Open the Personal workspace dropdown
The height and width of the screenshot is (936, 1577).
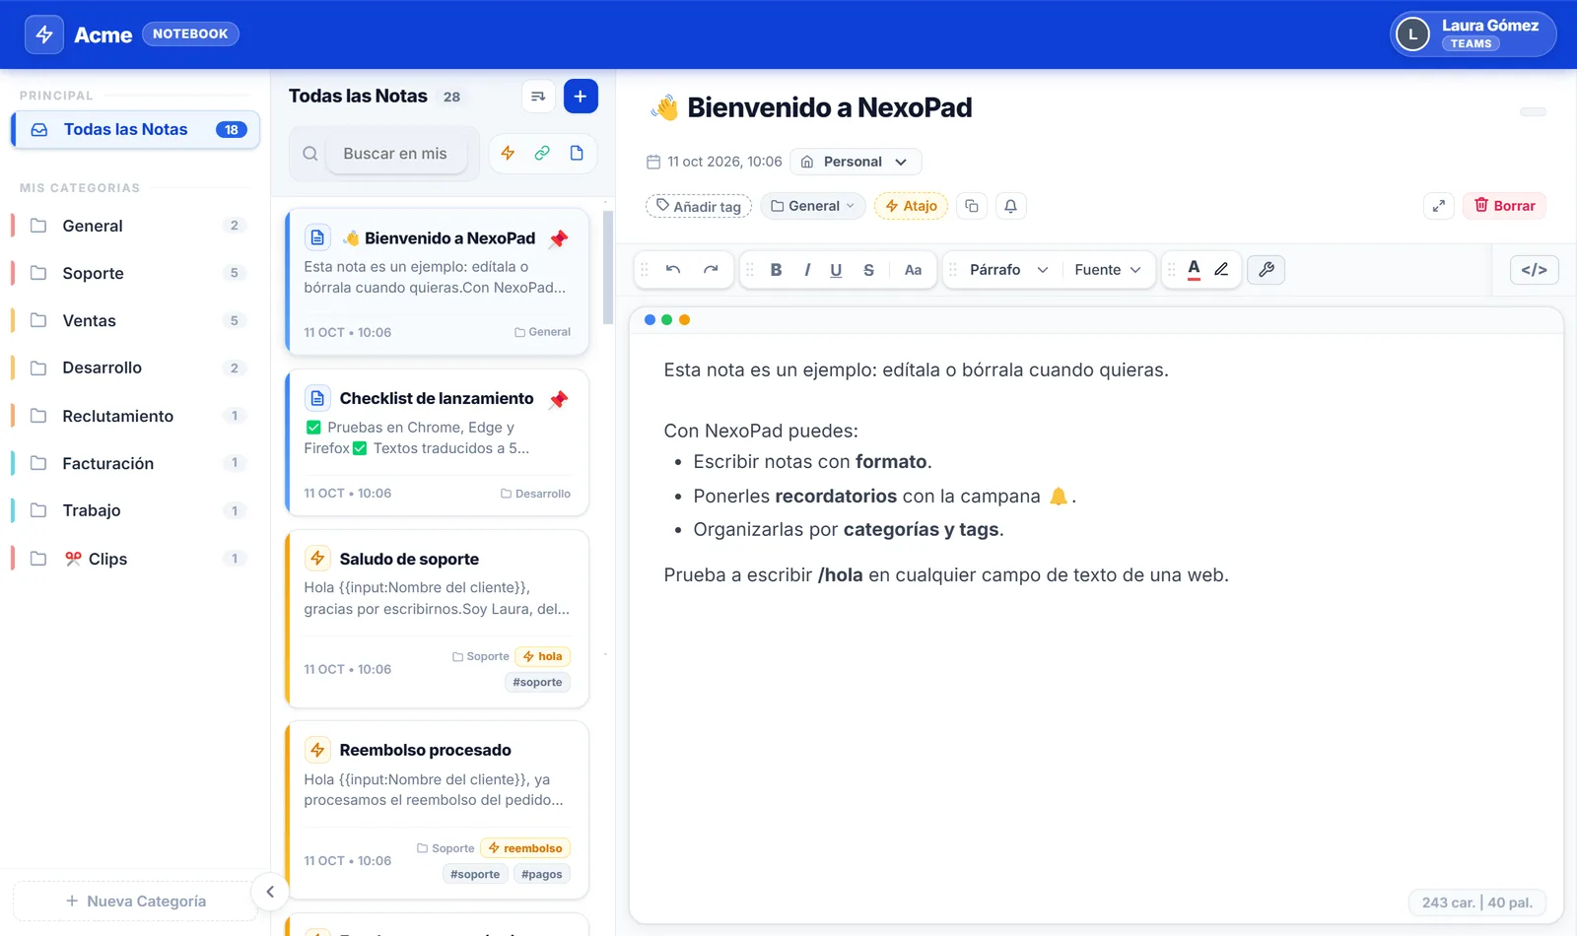click(856, 162)
